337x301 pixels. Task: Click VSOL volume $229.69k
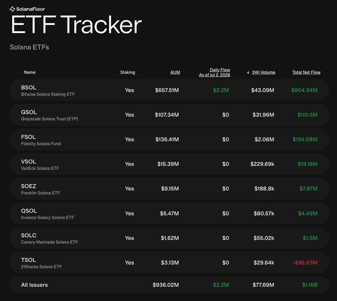262,164
